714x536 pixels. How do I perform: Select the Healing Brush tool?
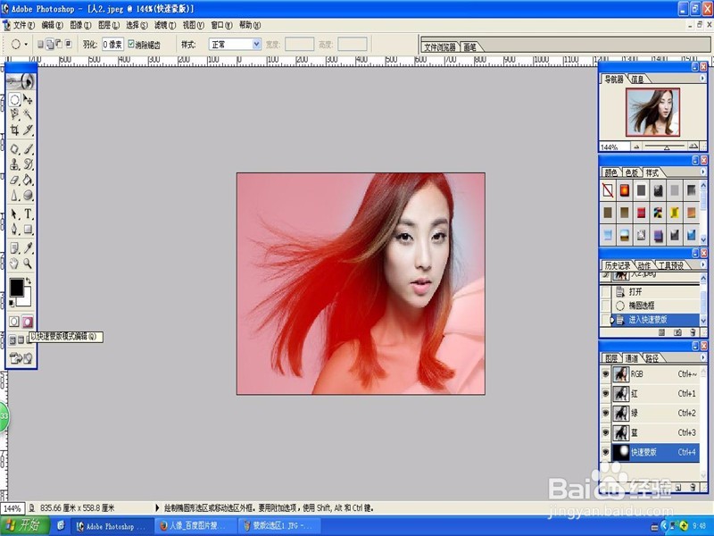(x=14, y=149)
